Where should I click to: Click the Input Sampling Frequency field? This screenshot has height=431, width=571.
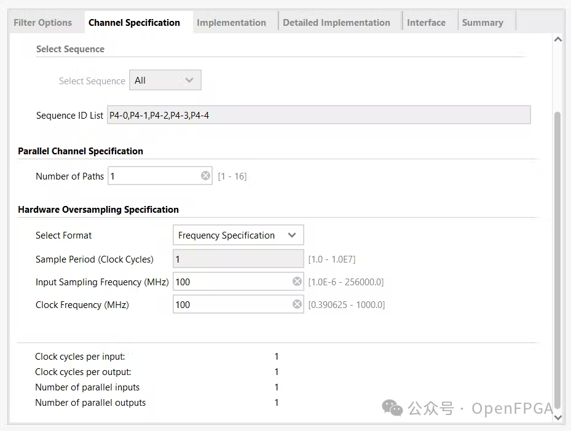tap(231, 282)
